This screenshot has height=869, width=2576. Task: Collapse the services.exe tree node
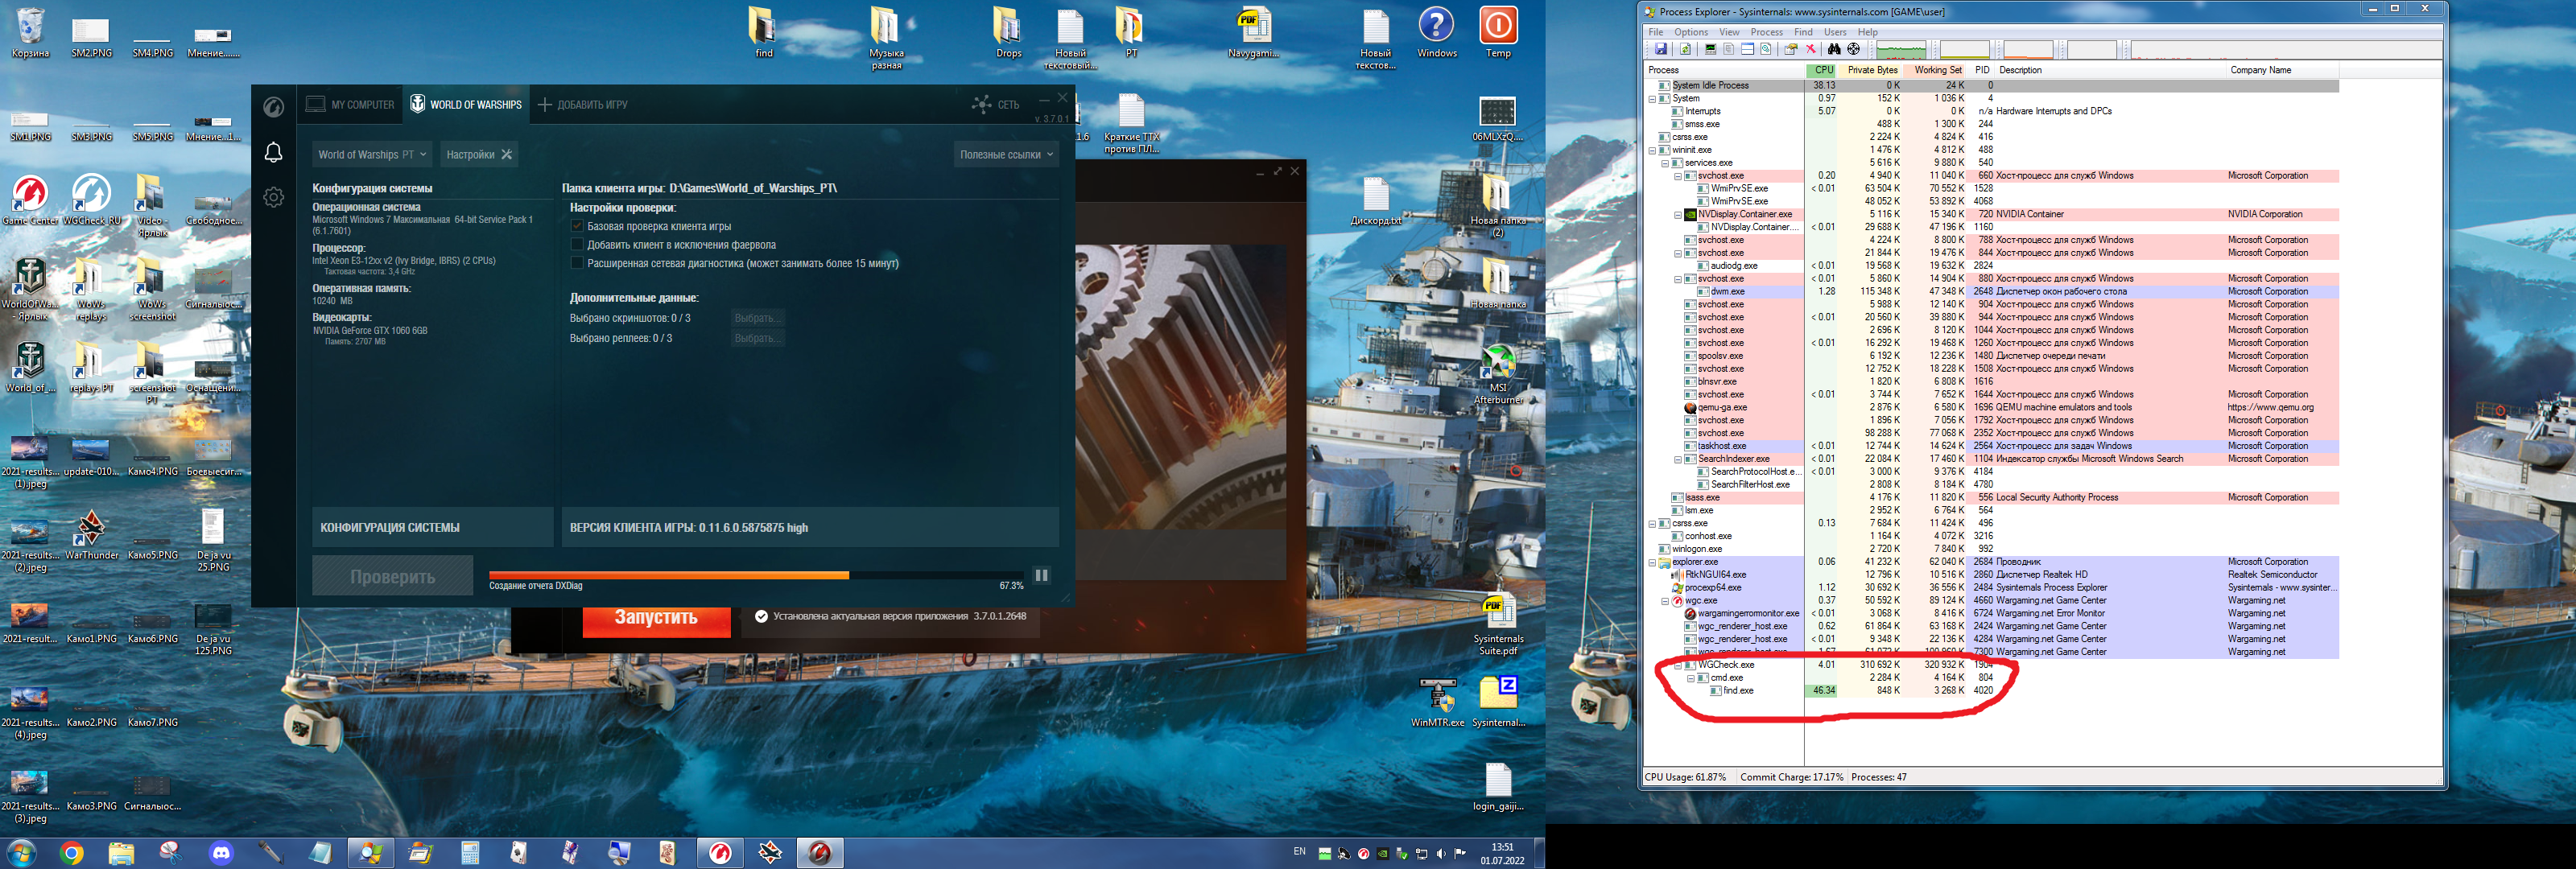pyautogui.click(x=1665, y=163)
